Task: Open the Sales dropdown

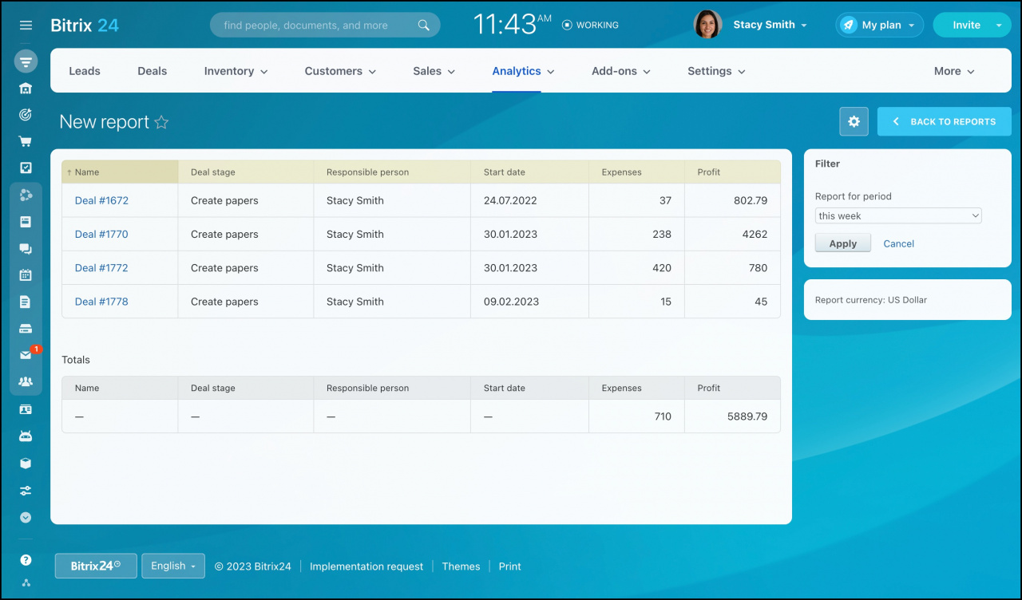Action: pos(434,71)
